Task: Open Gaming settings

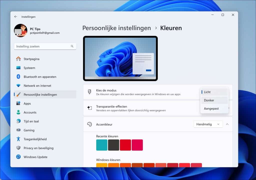Action: 45,130
